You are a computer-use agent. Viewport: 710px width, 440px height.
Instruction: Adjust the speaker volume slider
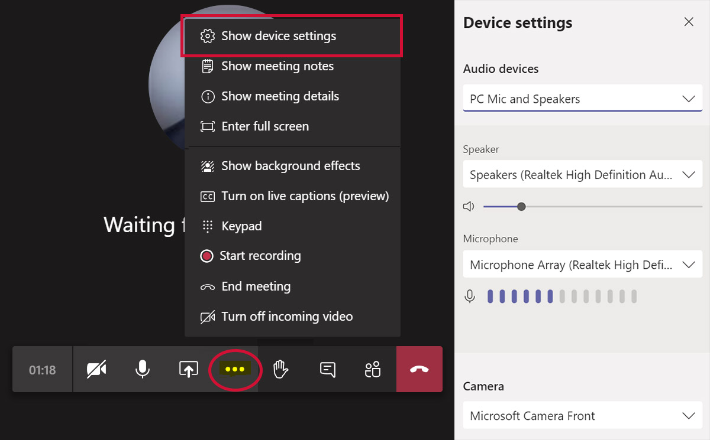pyautogui.click(x=521, y=206)
